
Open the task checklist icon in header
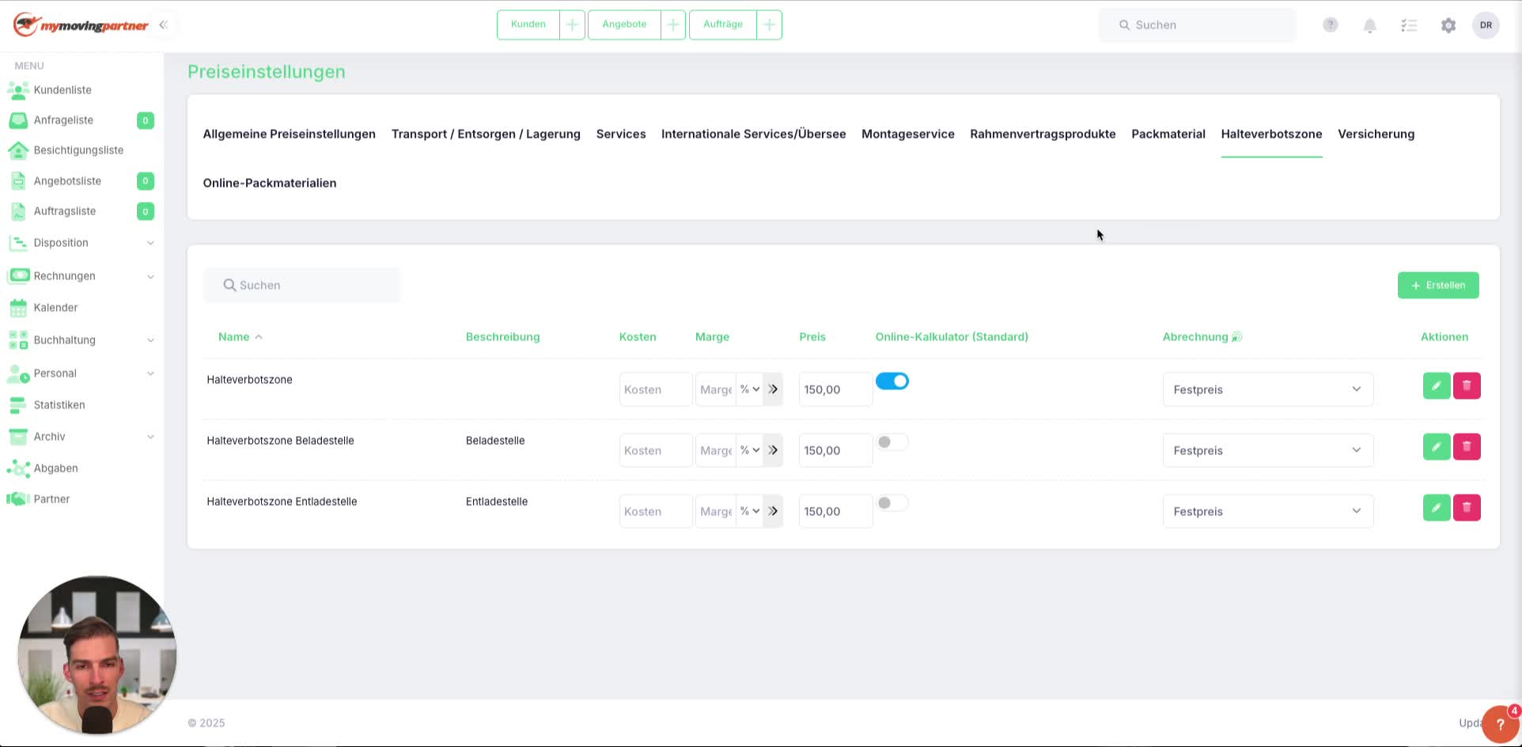(x=1409, y=25)
